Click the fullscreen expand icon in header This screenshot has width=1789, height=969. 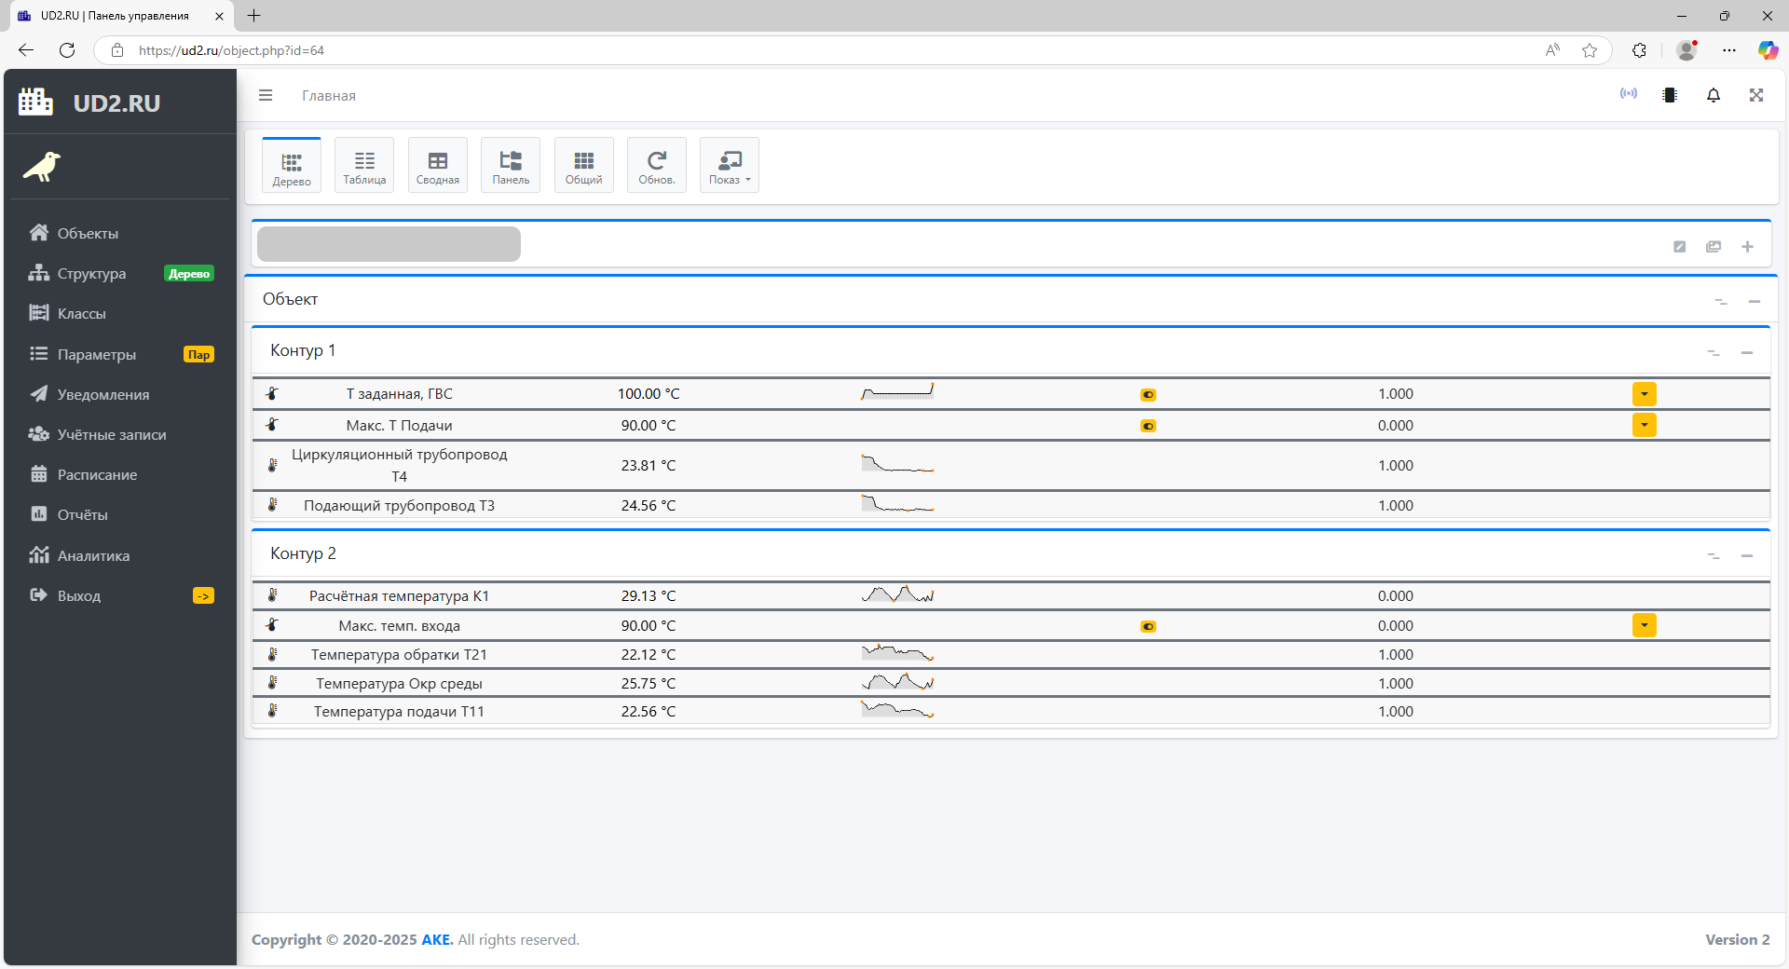click(1755, 95)
